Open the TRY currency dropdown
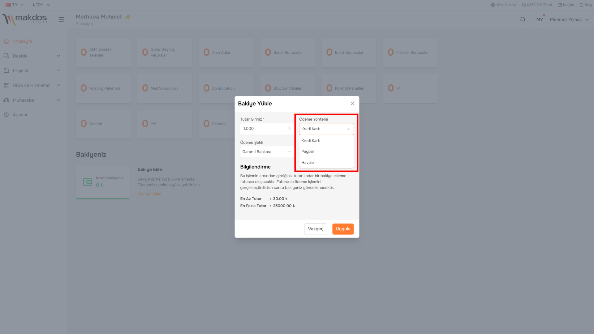Screen dimensions: 594x334 41,5
